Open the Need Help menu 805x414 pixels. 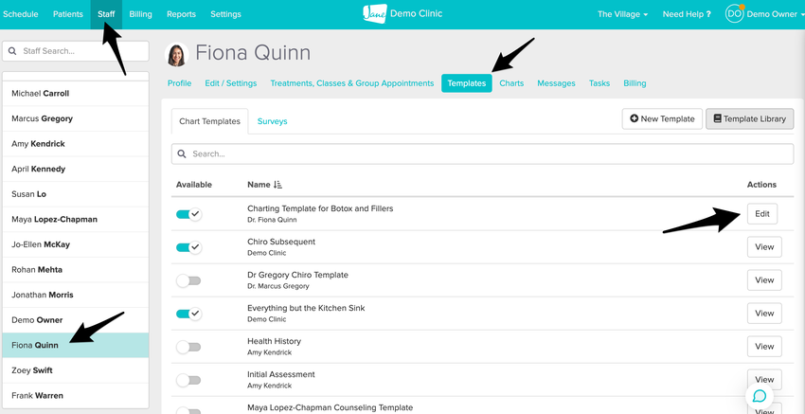pos(690,14)
